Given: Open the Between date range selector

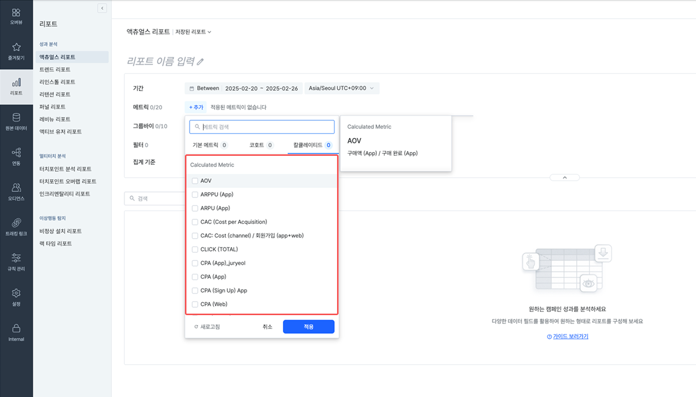Looking at the screenshot, I should pyautogui.click(x=243, y=88).
